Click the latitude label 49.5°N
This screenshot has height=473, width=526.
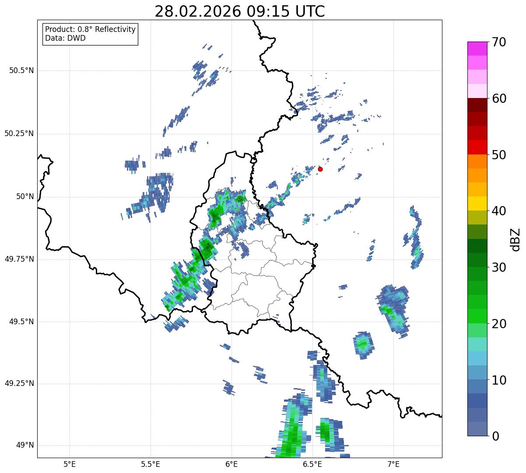point(21,322)
